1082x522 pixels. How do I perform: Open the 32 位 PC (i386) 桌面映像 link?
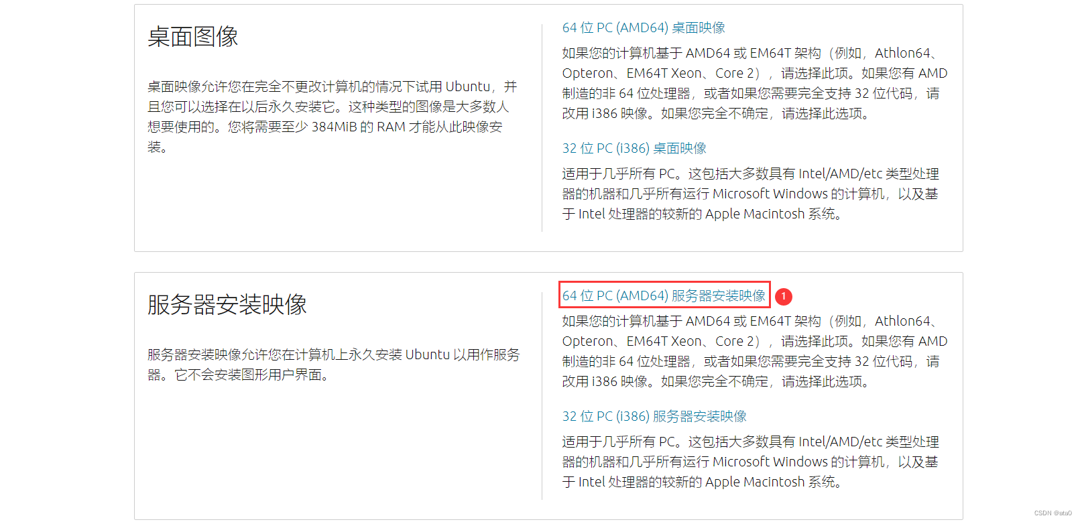634,148
